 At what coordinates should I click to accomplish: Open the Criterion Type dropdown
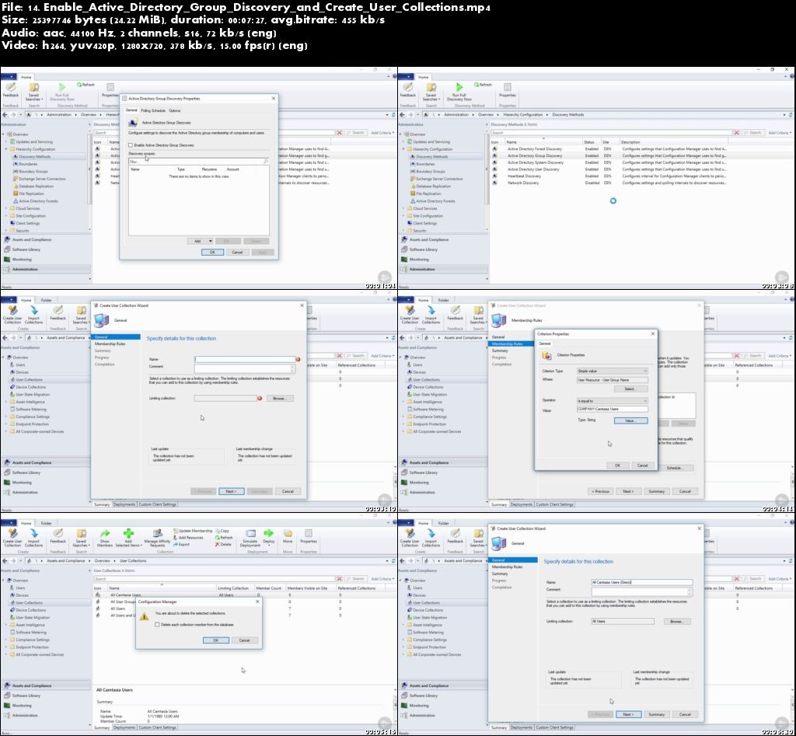[613, 371]
